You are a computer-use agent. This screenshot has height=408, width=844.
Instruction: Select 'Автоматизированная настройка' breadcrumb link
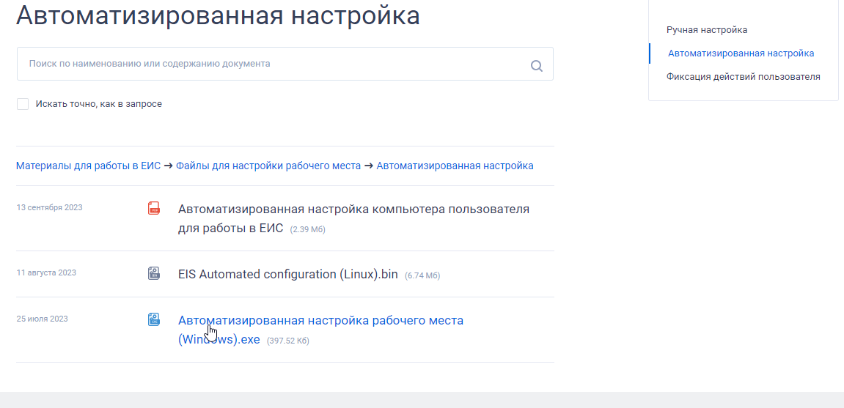pyautogui.click(x=455, y=166)
